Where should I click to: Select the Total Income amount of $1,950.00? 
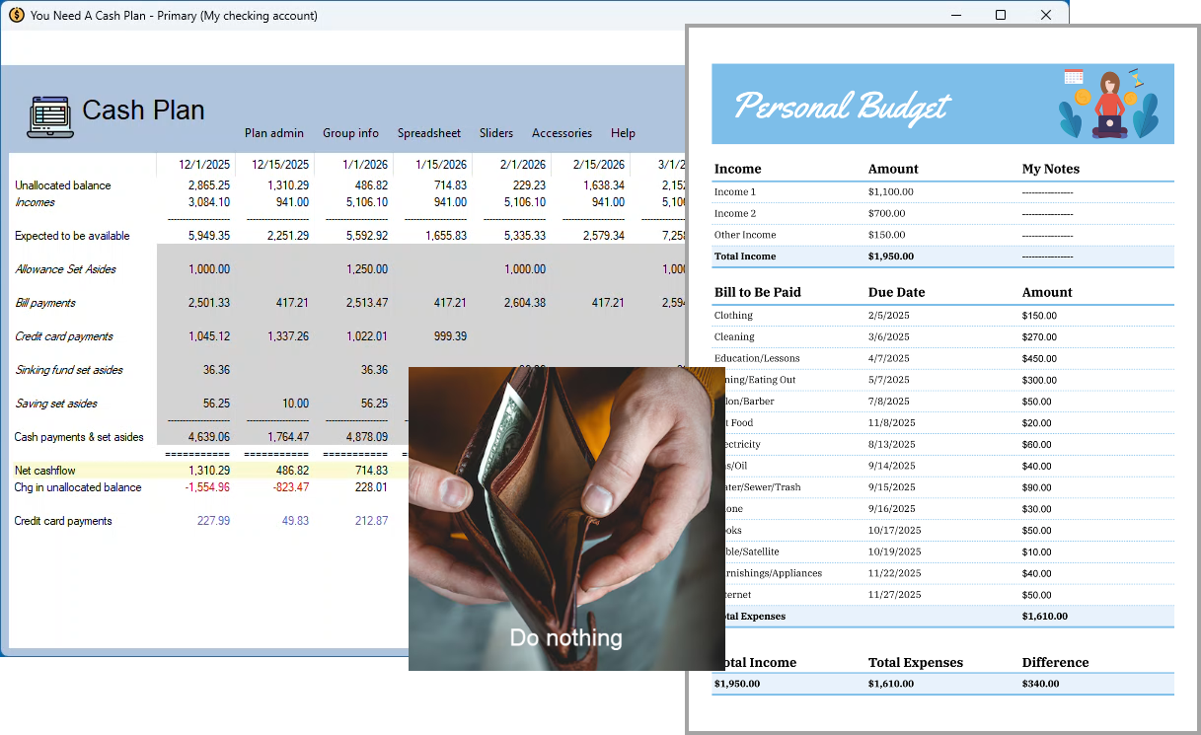coord(890,256)
